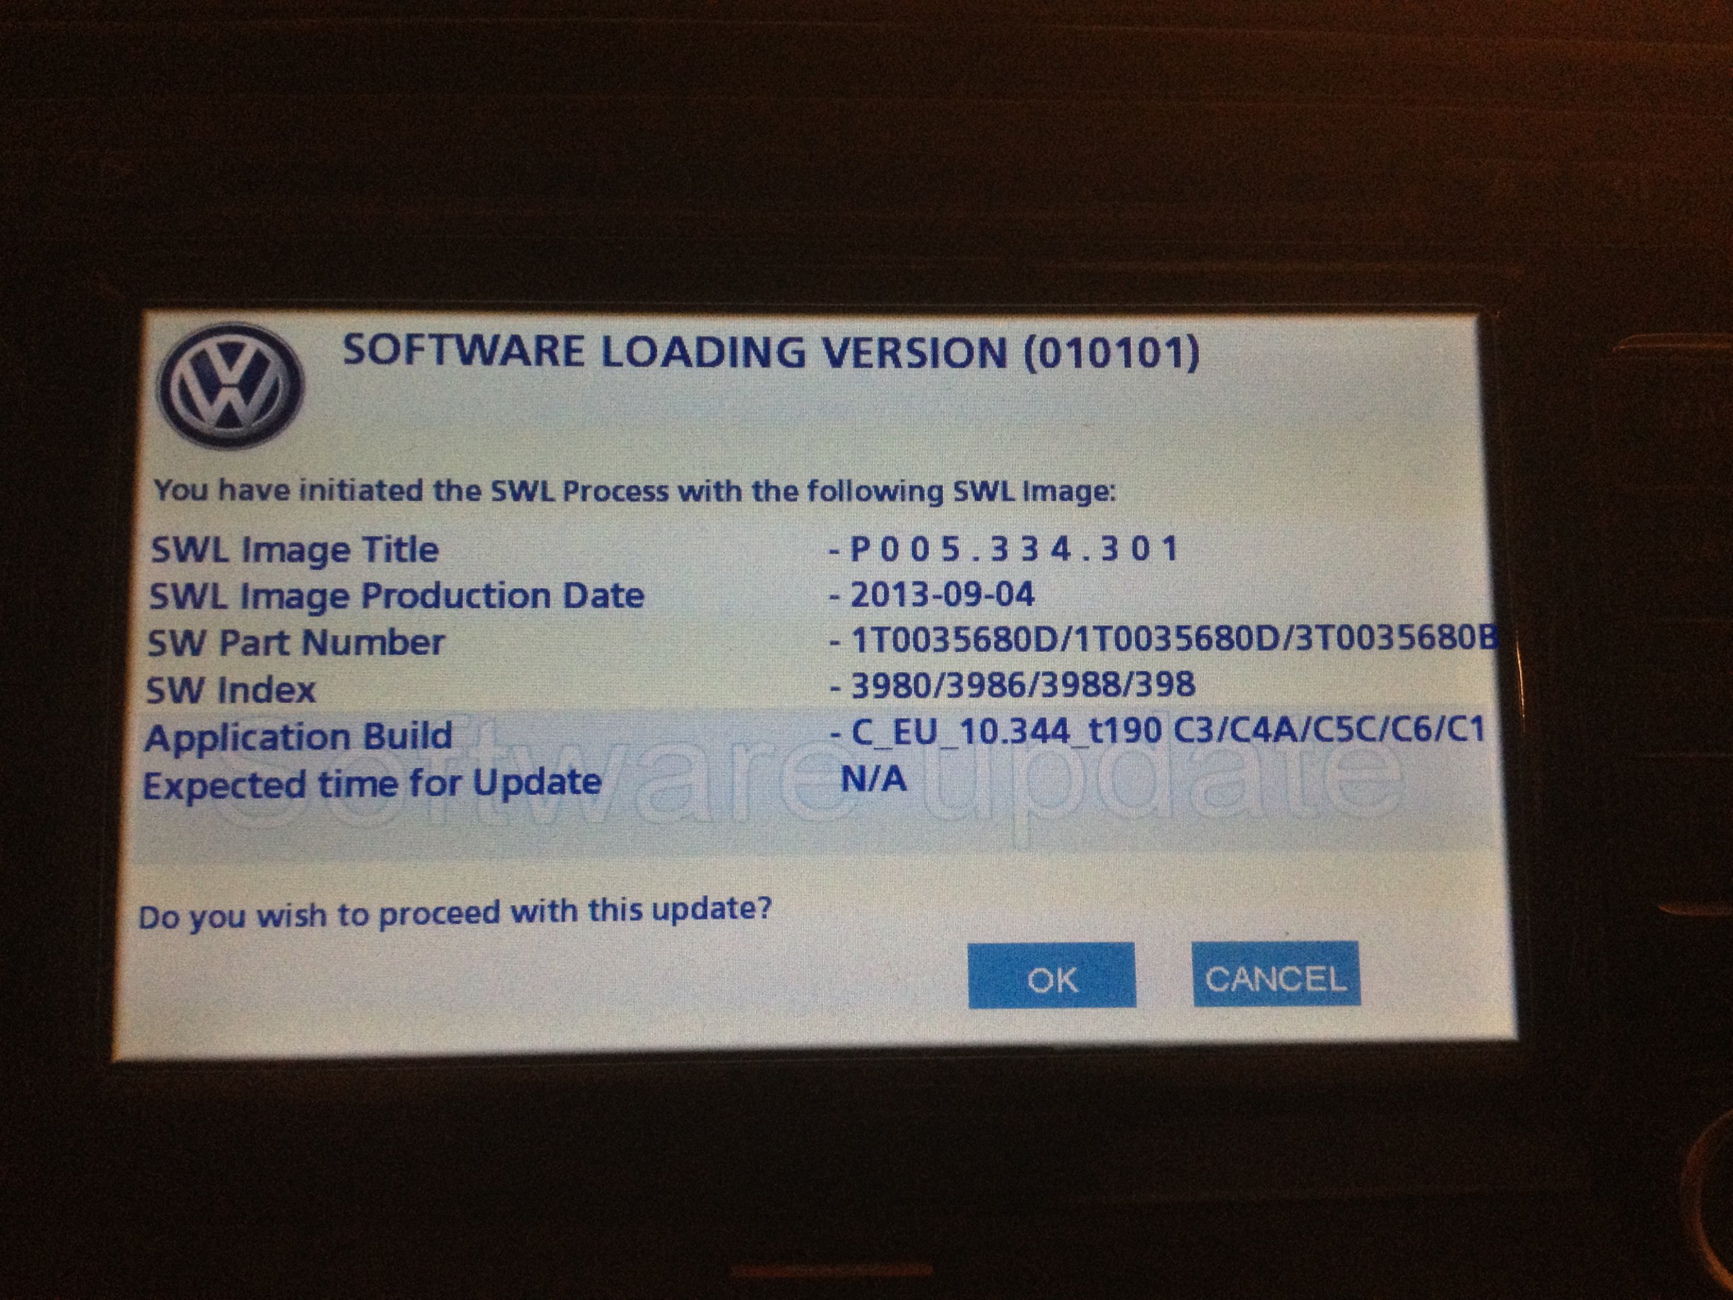1733x1300 pixels.
Task: Click 'You have initiated the SWL Process' line
Action: (x=634, y=491)
